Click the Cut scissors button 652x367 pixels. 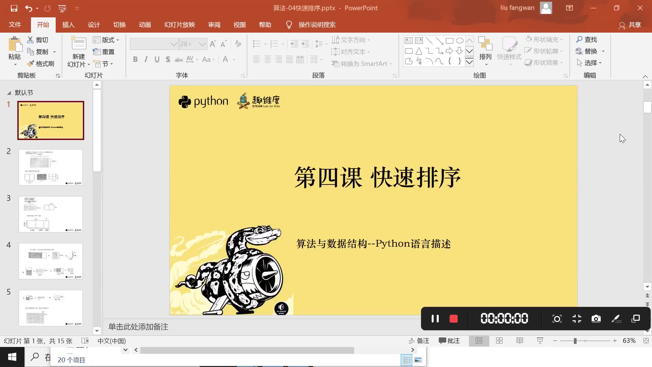pyautogui.click(x=38, y=40)
